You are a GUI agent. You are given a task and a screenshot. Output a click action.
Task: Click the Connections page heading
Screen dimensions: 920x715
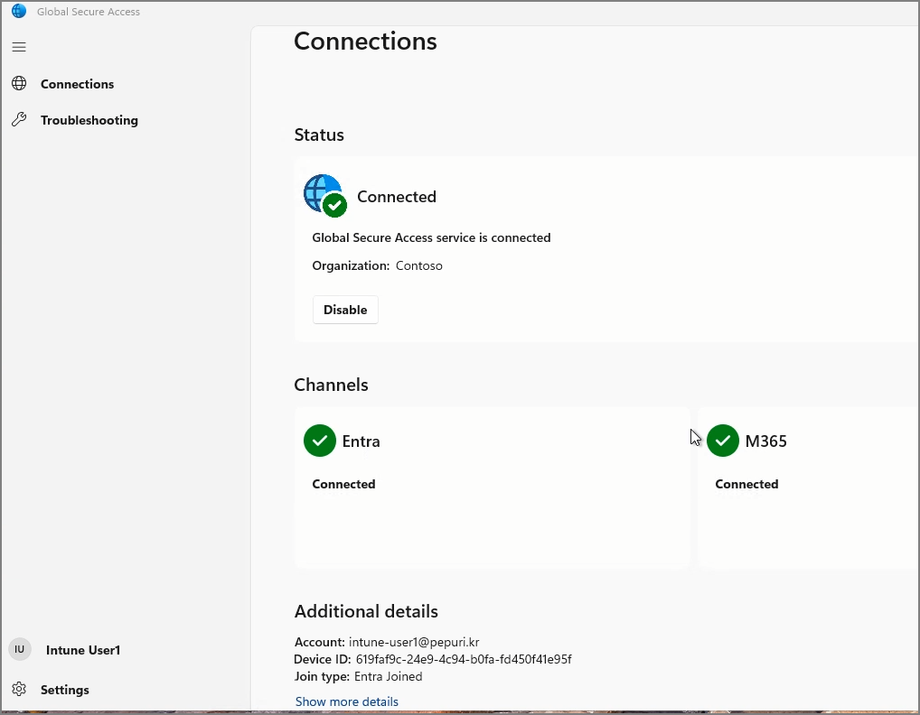click(x=365, y=41)
